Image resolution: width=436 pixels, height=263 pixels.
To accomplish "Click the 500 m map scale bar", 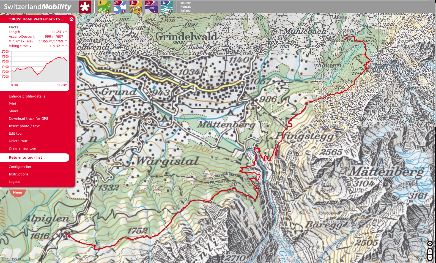I will (16, 259).
